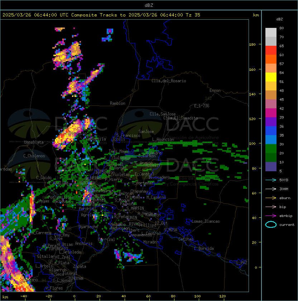Select the 'C_Chilenos' map label
Screen dimensions: 298x301
[34, 156]
